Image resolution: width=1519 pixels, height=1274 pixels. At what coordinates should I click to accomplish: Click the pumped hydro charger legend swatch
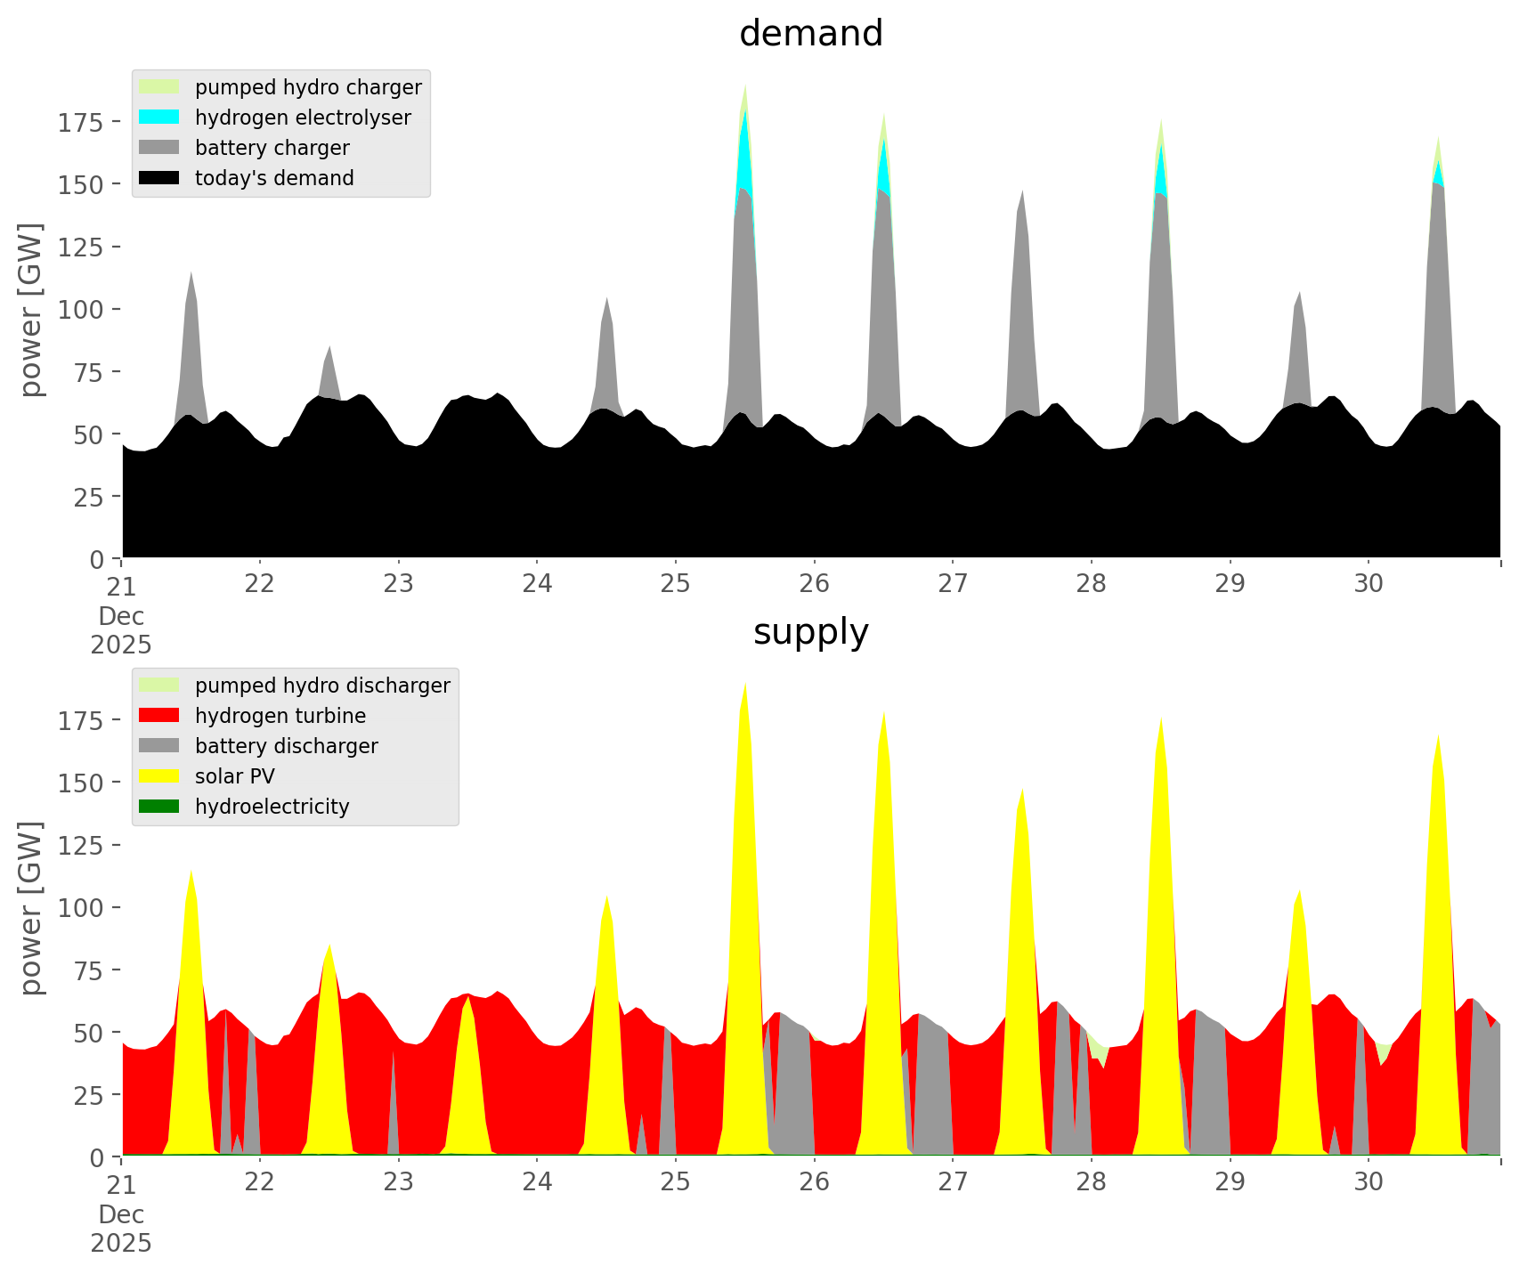click(x=159, y=87)
